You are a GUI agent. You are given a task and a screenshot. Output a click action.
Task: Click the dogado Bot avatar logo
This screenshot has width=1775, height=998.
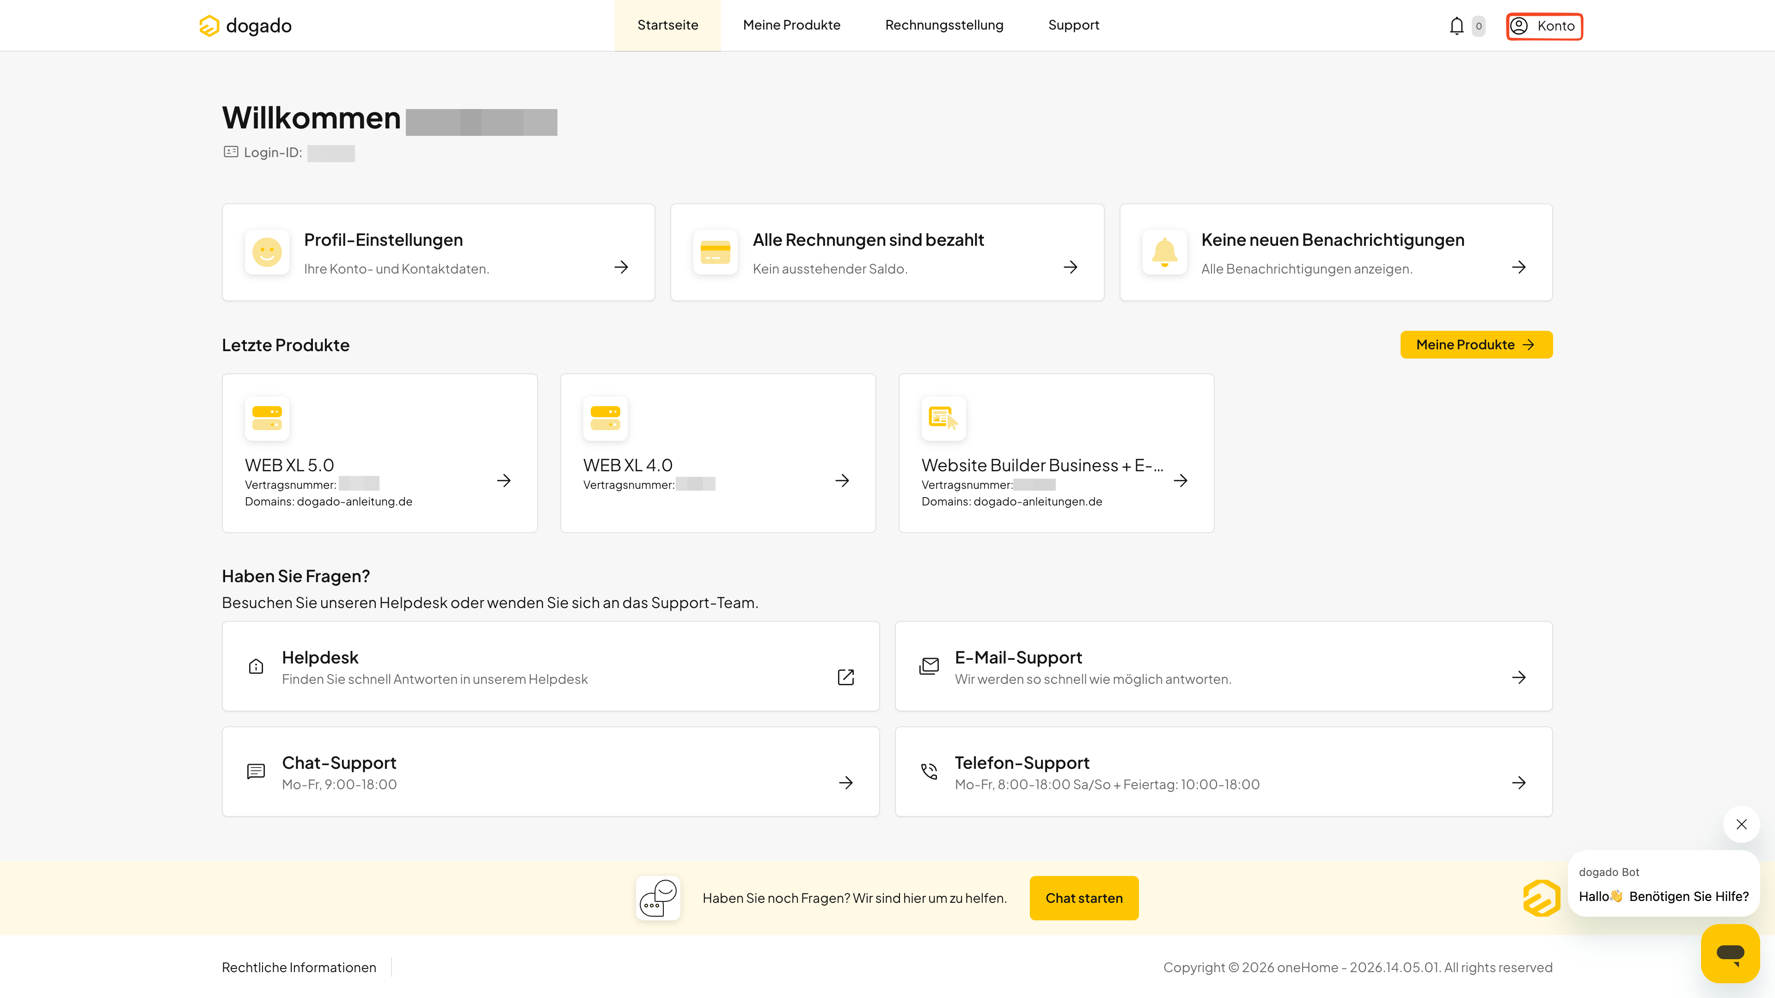1542,898
